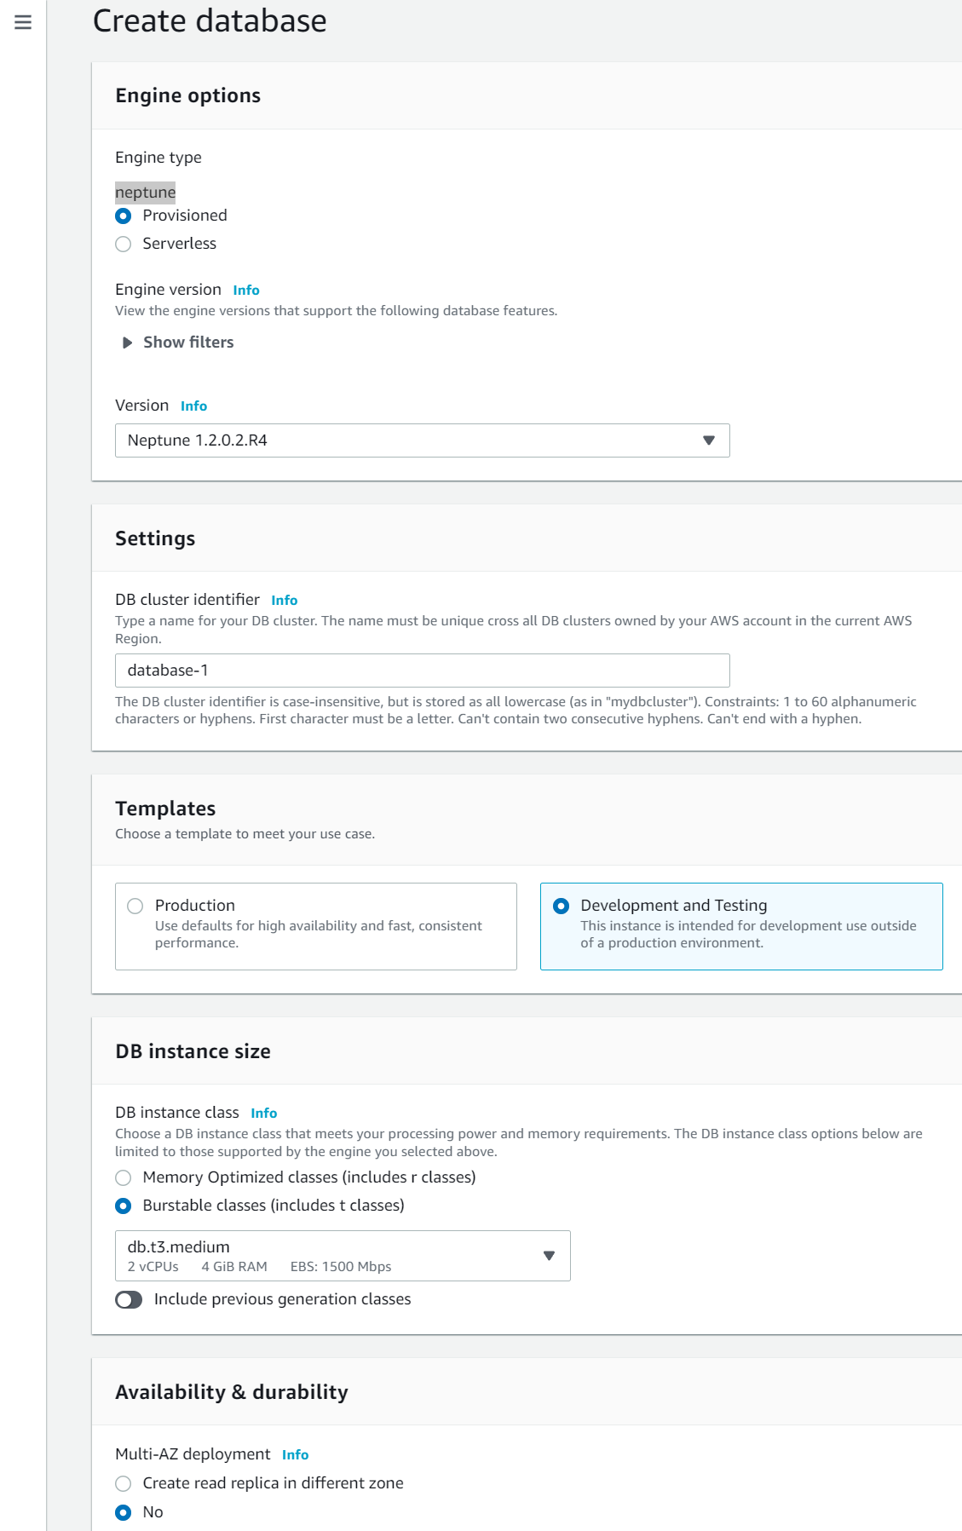Select the Serverless engine type
962x1531 pixels.
click(x=124, y=244)
